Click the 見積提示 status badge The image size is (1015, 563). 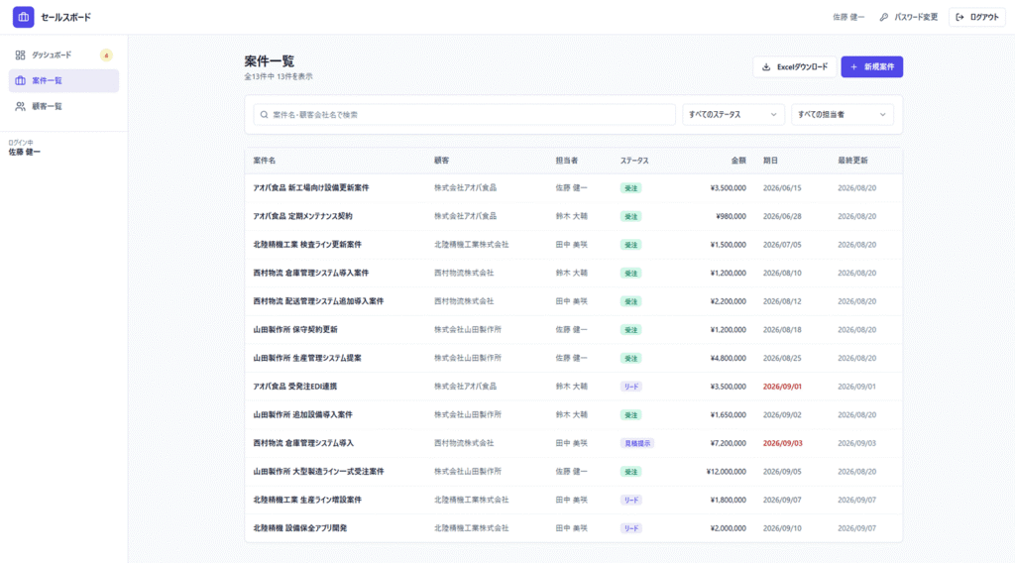(x=637, y=443)
